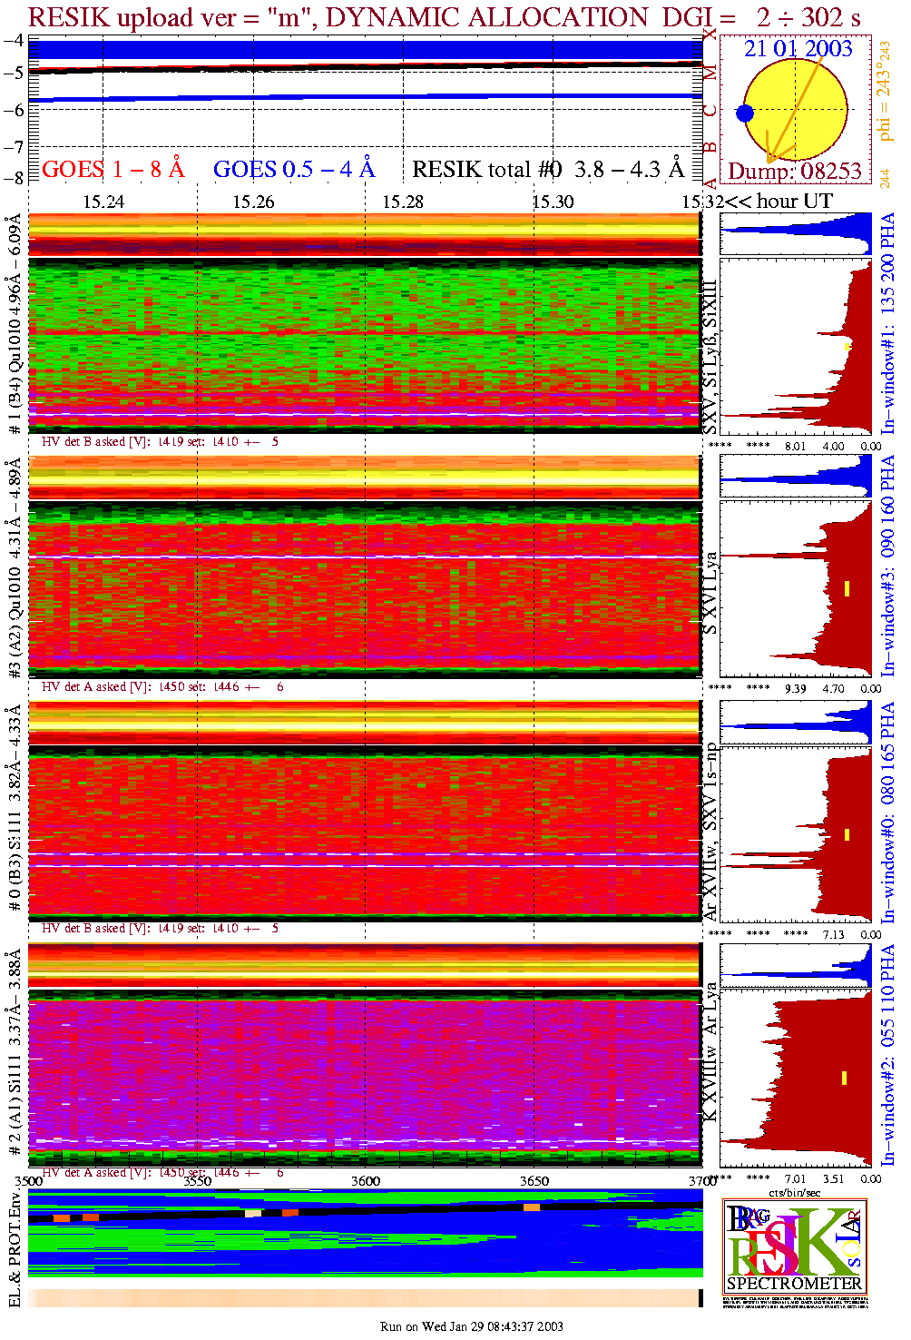Click yellow marker in window #1 histogram
Image resolution: width=911 pixels, height=1340 pixels.
pos(847,346)
